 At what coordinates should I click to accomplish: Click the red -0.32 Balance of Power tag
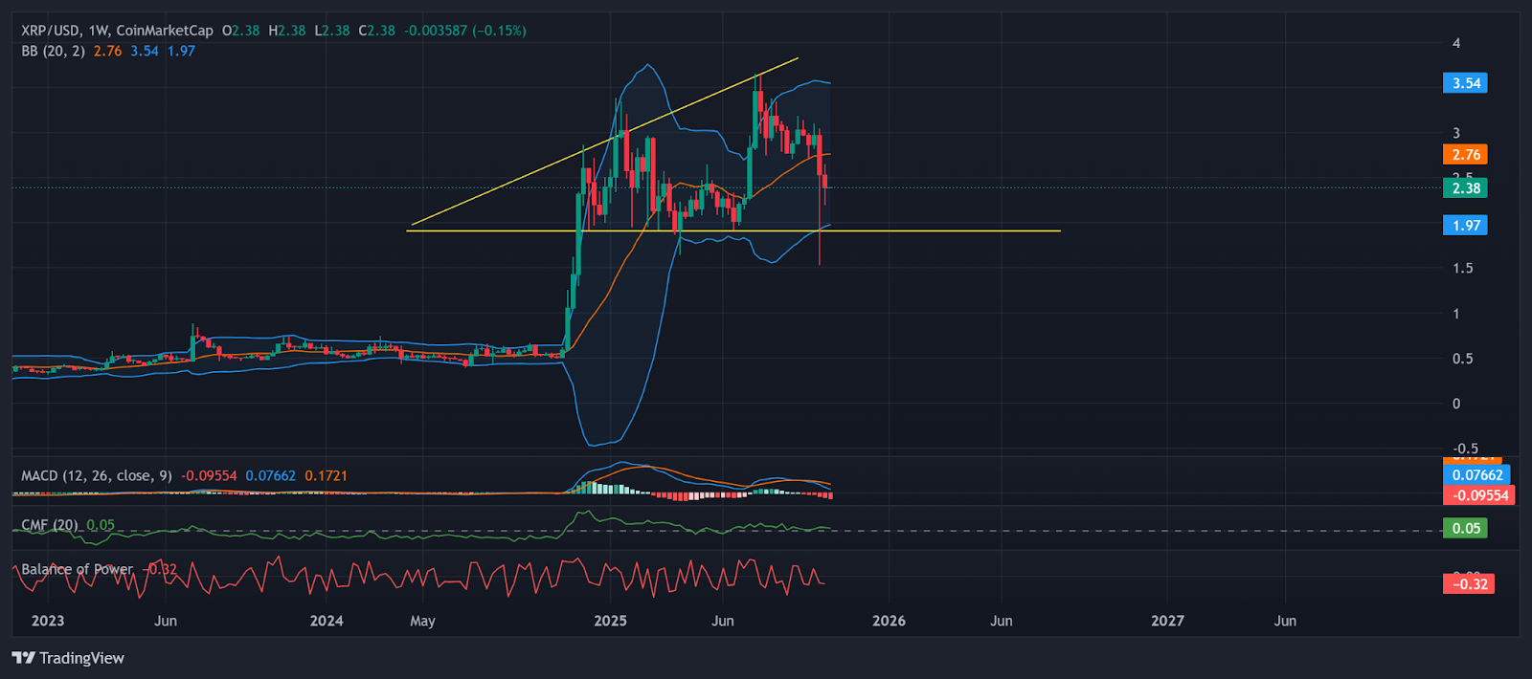tap(1469, 584)
